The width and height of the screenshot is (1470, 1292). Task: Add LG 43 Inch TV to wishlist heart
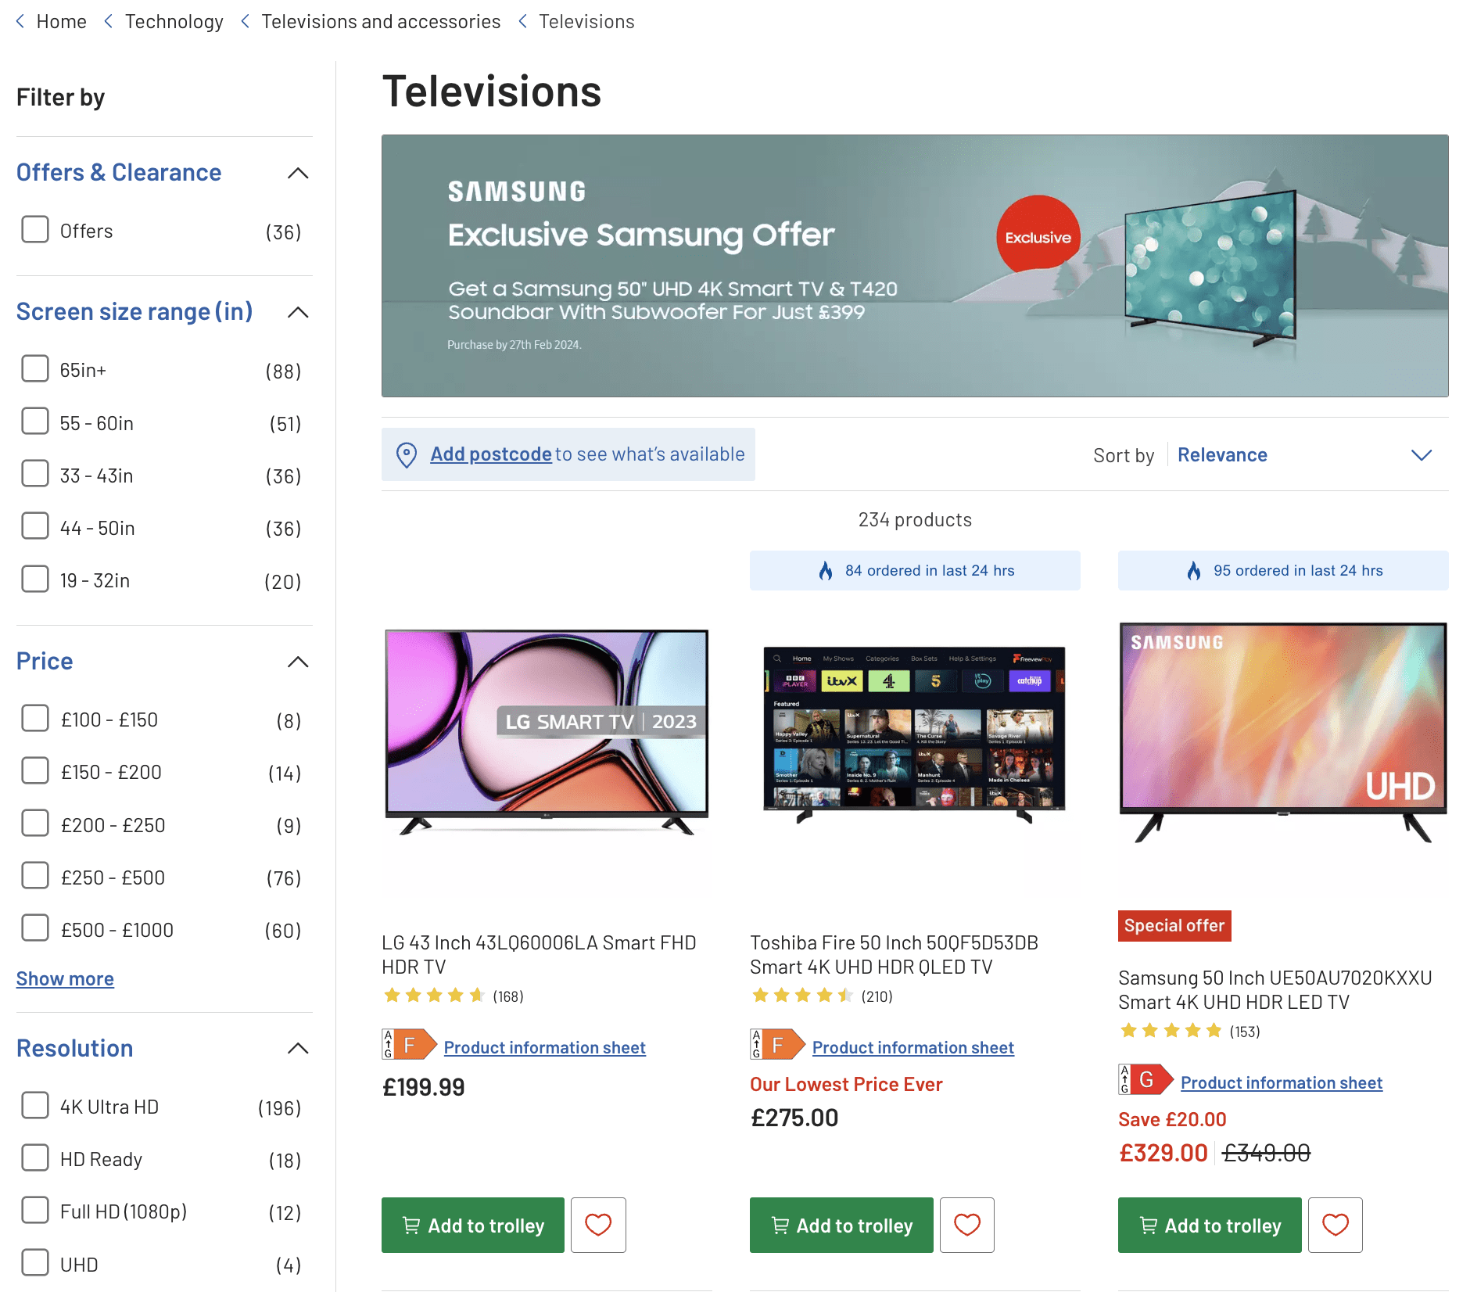pyautogui.click(x=598, y=1225)
